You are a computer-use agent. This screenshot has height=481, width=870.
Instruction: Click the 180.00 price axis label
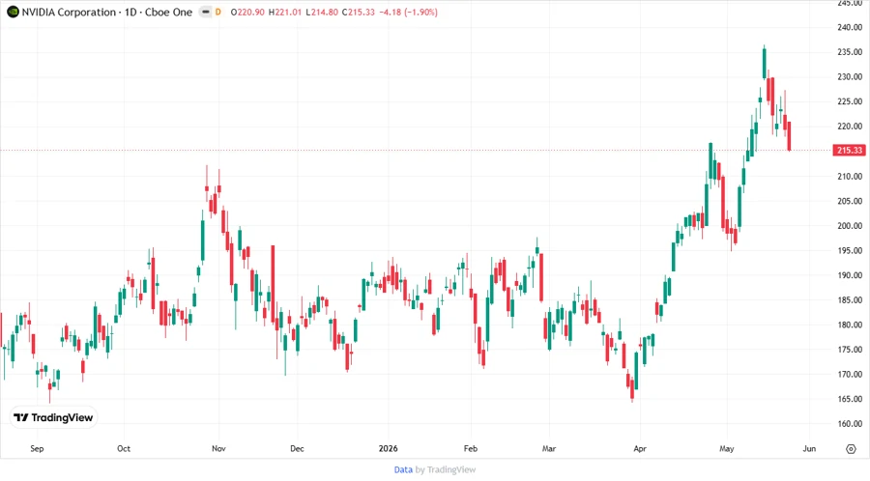[850, 325]
